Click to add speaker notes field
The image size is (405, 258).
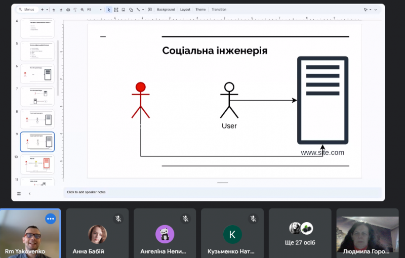point(222,192)
